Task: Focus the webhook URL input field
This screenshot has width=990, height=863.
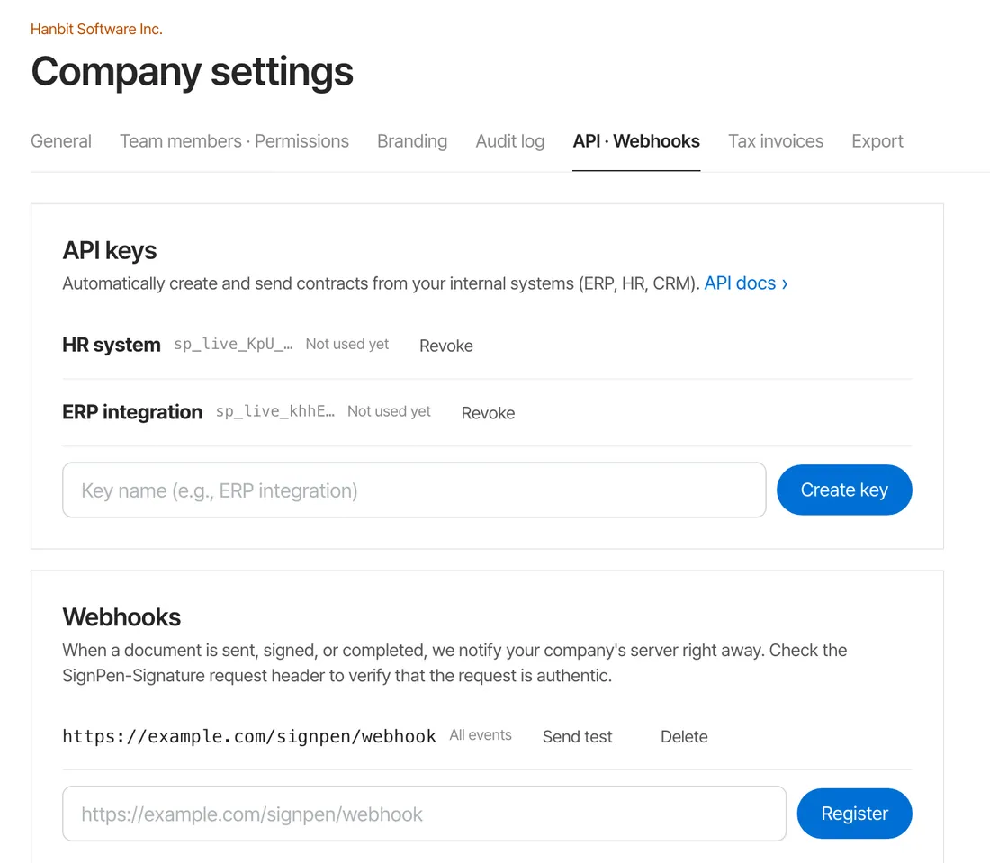Action: coord(424,814)
